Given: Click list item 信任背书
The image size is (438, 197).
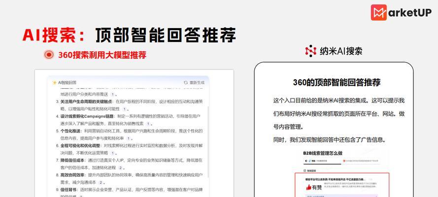Looking at the screenshot, I should (x=69, y=190).
